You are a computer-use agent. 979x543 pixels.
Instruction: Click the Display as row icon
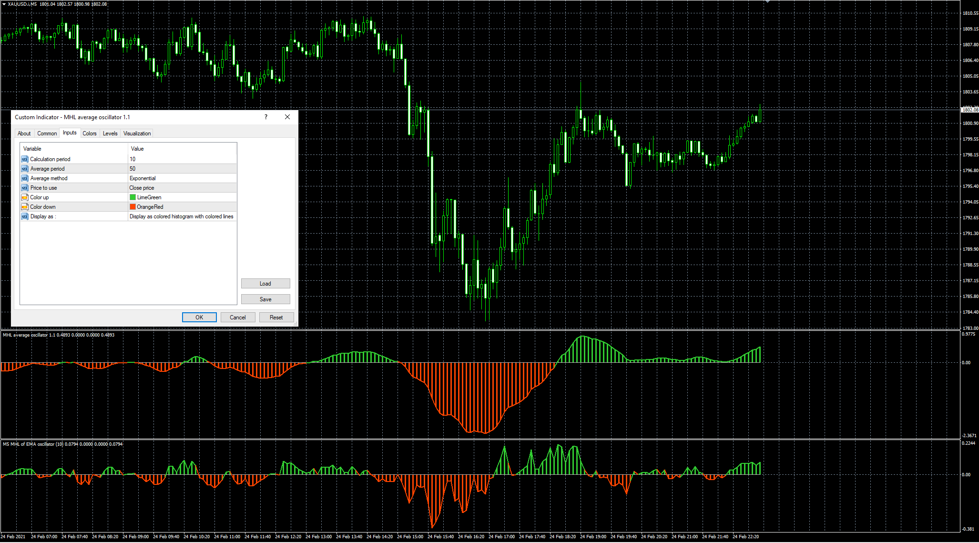pyautogui.click(x=25, y=216)
